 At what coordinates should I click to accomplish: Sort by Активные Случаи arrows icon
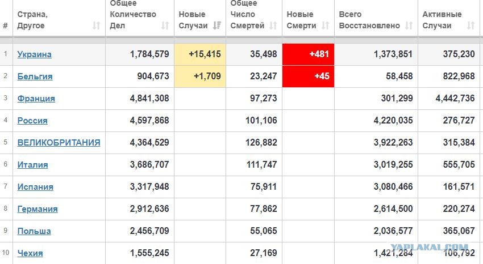[470, 25]
